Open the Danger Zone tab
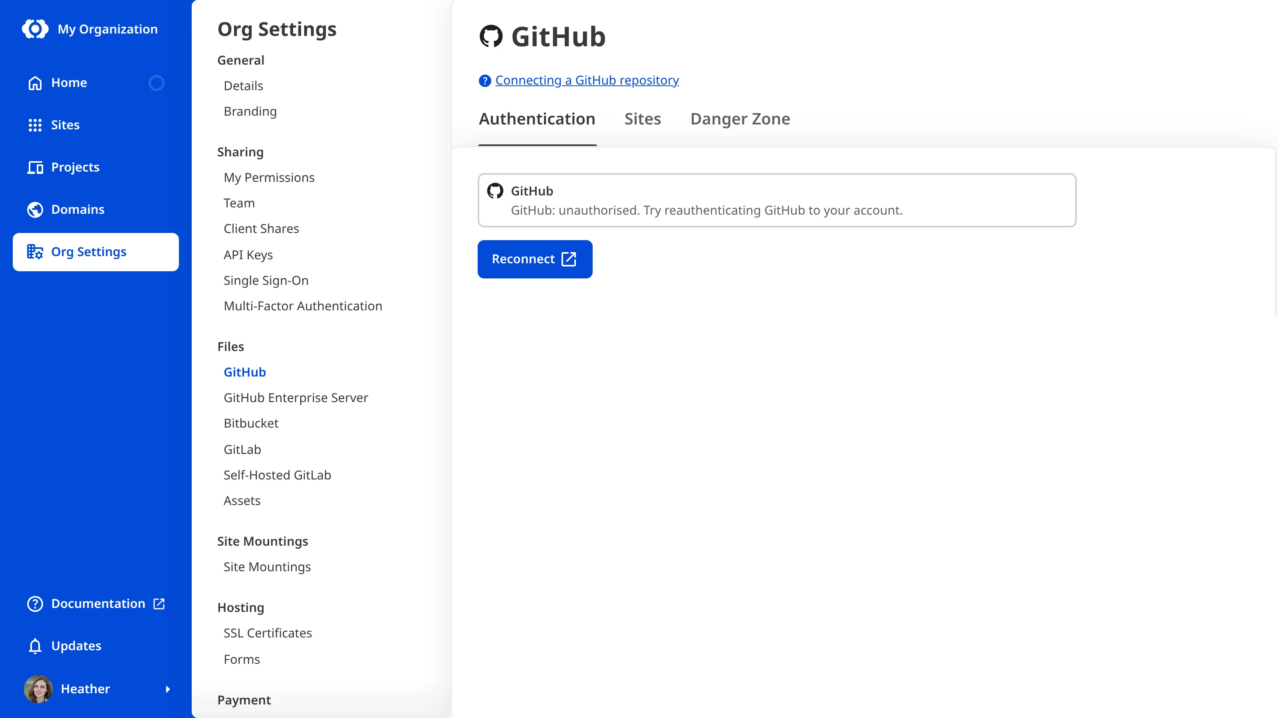The image size is (1278, 718). click(x=740, y=119)
